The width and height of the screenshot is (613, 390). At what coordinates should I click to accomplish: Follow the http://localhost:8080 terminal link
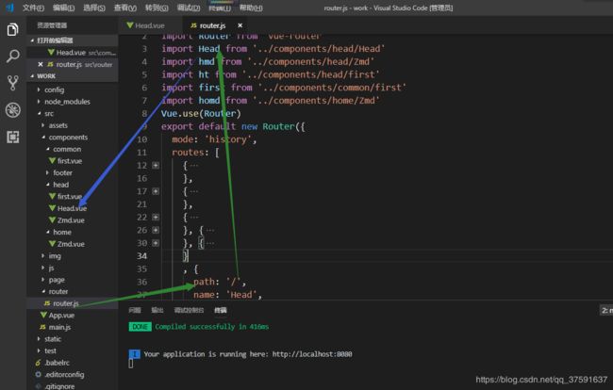[x=312, y=354]
